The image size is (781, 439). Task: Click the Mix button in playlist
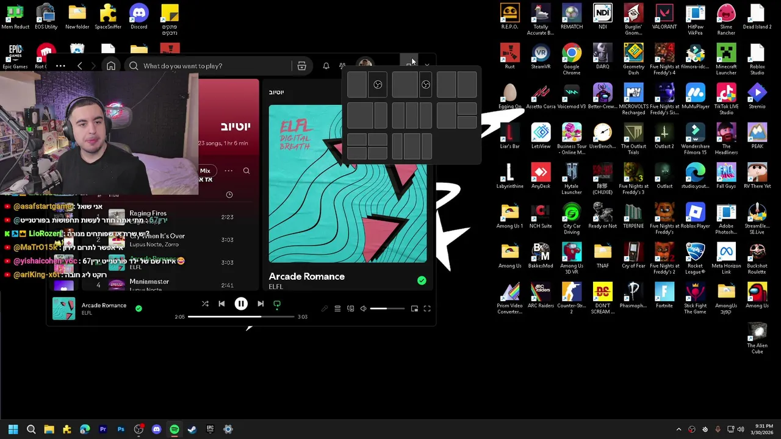205,171
